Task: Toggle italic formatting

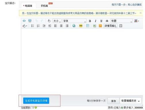Action: 96,21
